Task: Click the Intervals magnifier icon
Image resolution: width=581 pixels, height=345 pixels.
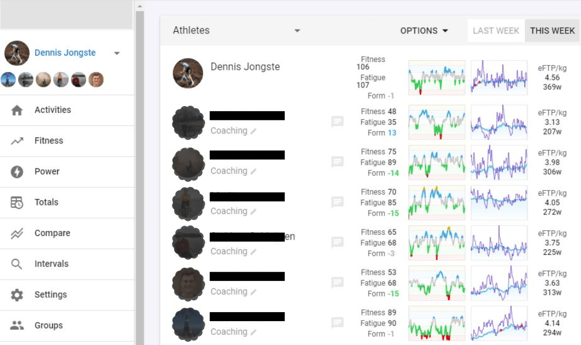Action: click(x=17, y=264)
